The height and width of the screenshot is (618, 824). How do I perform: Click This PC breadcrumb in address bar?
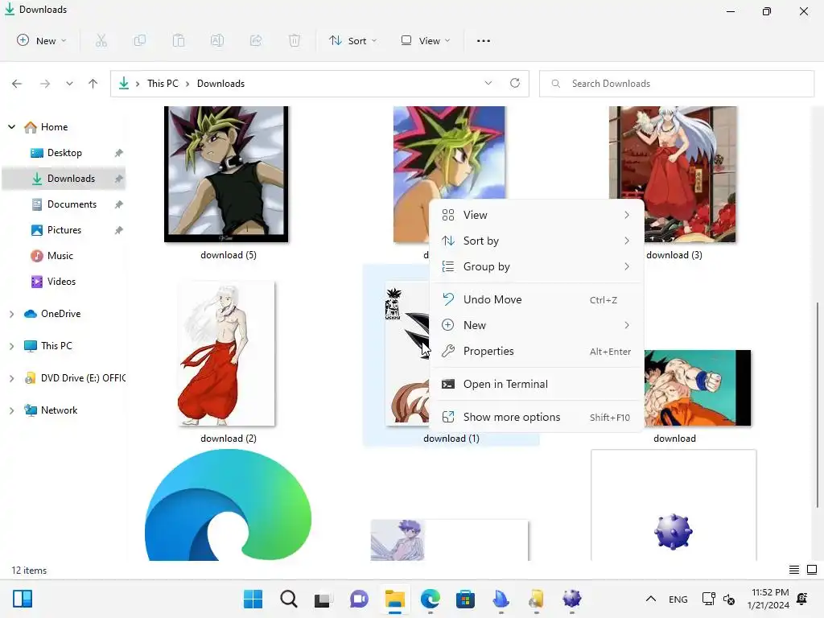coord(163,84)
